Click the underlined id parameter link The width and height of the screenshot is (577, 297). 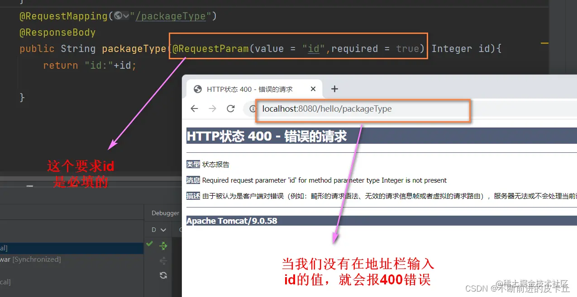313,48
